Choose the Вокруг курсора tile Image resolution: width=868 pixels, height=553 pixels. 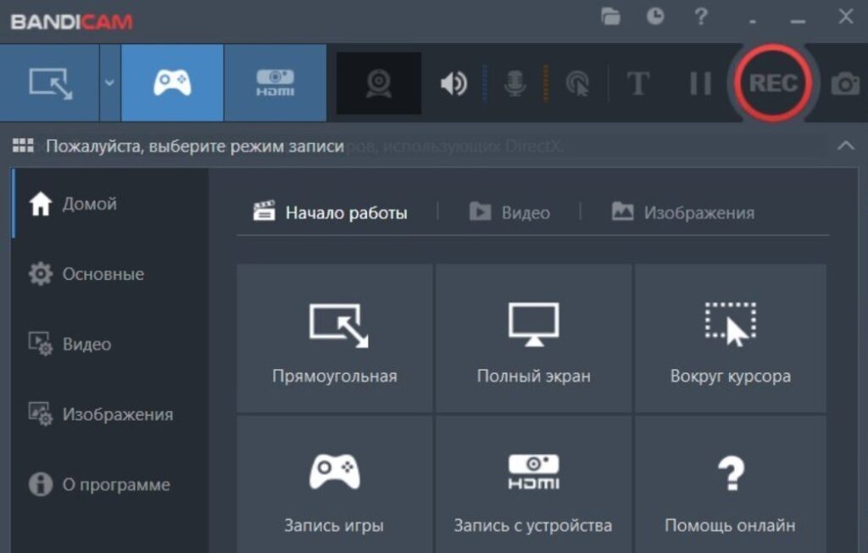tap(731, 338)
